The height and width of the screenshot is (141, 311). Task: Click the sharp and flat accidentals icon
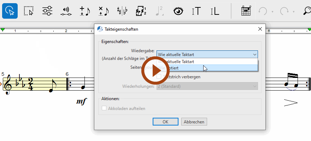pyautogui.click(x=122, y=11)
